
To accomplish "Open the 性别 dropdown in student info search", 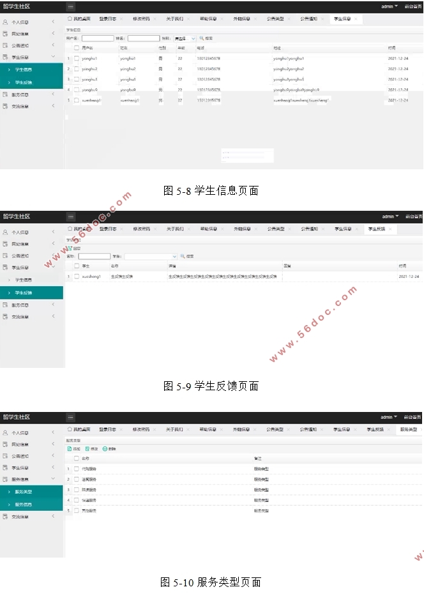I will tap(185, 38).
